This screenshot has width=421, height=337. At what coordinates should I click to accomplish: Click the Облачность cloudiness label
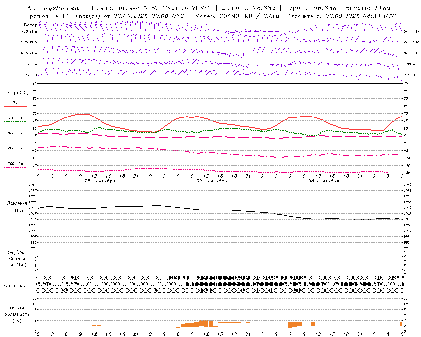pyautogui.click(x=17, y=285)
